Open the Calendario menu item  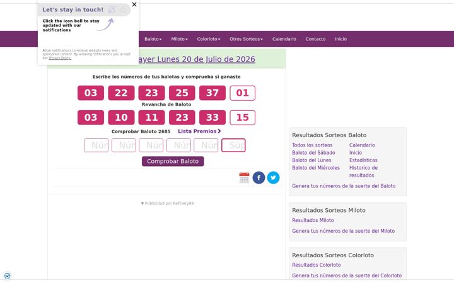point(284,39)
